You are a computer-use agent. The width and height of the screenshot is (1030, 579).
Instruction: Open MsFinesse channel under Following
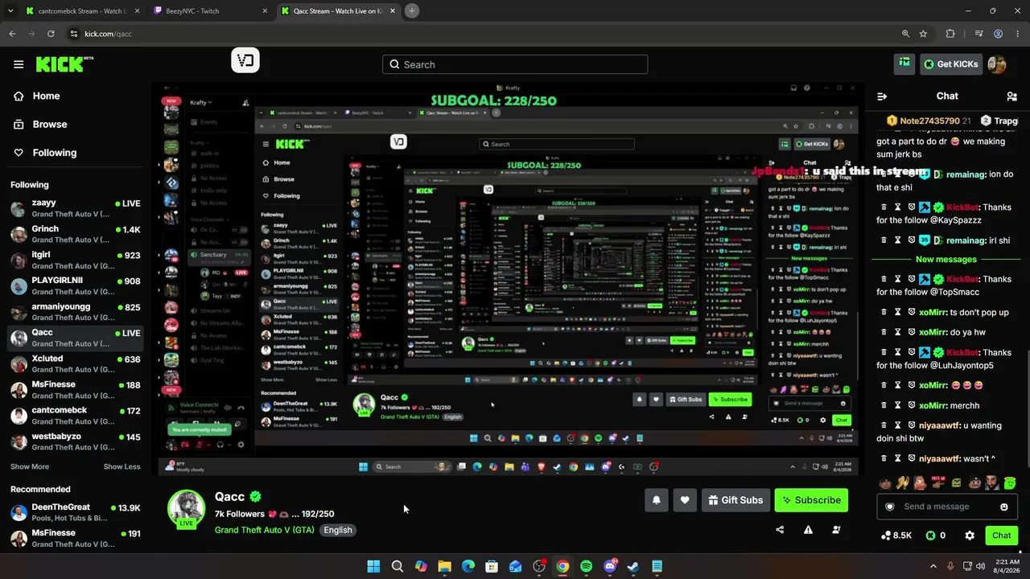pos(76,389)
